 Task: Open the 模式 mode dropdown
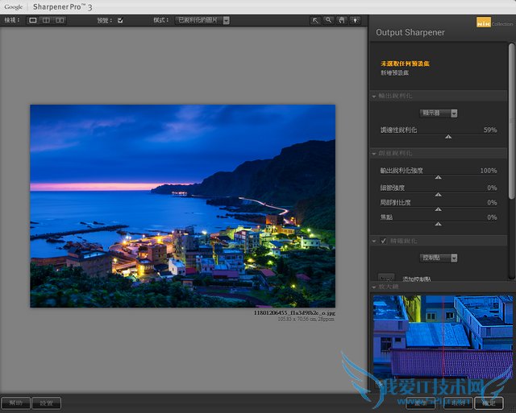coord(202,20)
